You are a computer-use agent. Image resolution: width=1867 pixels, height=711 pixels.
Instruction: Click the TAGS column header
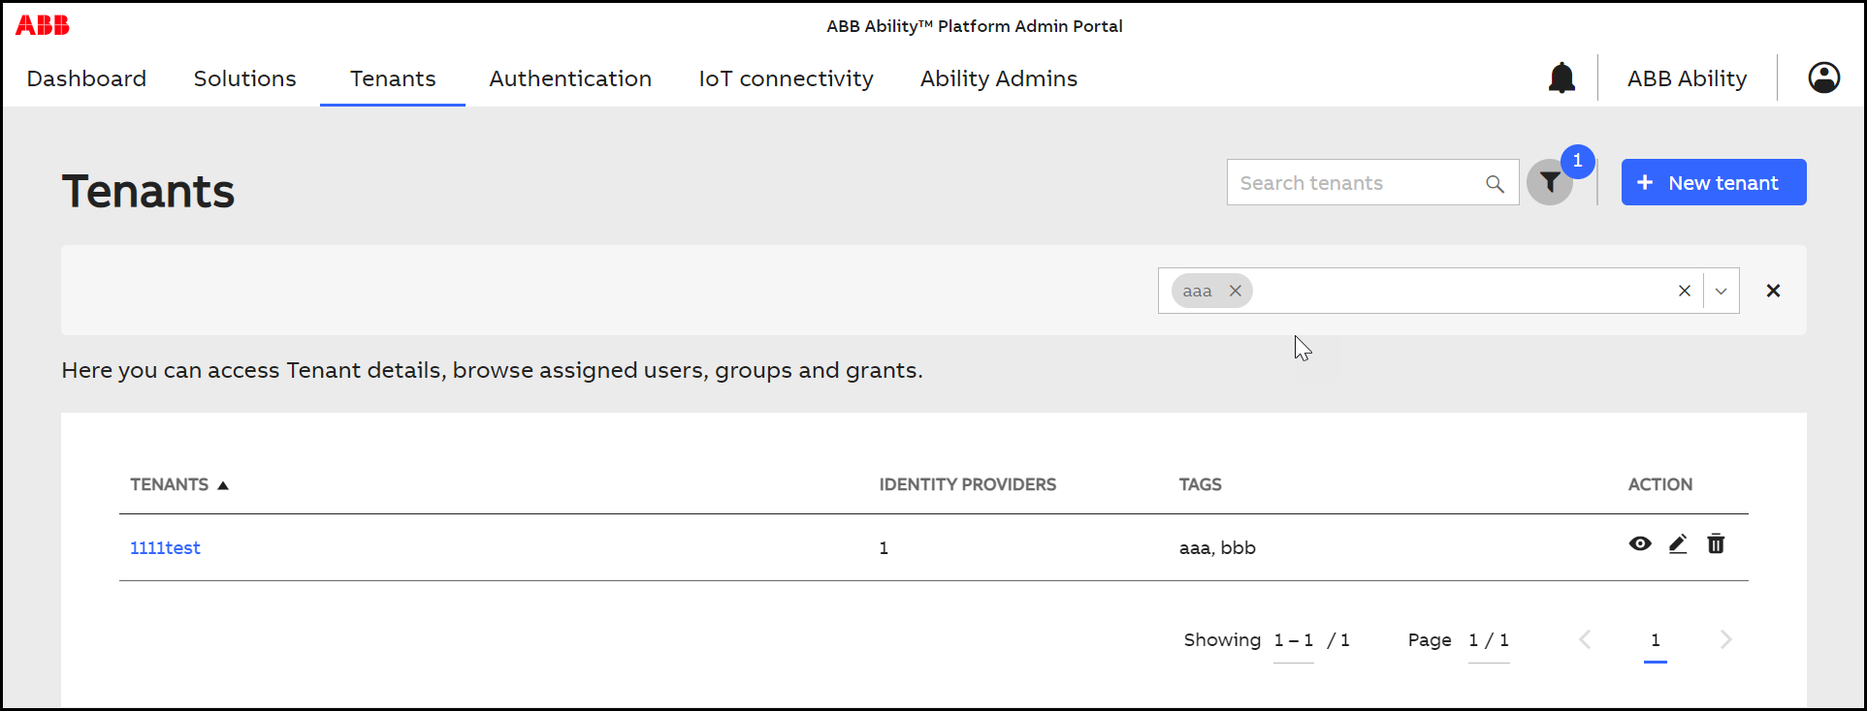point(1200,484)
